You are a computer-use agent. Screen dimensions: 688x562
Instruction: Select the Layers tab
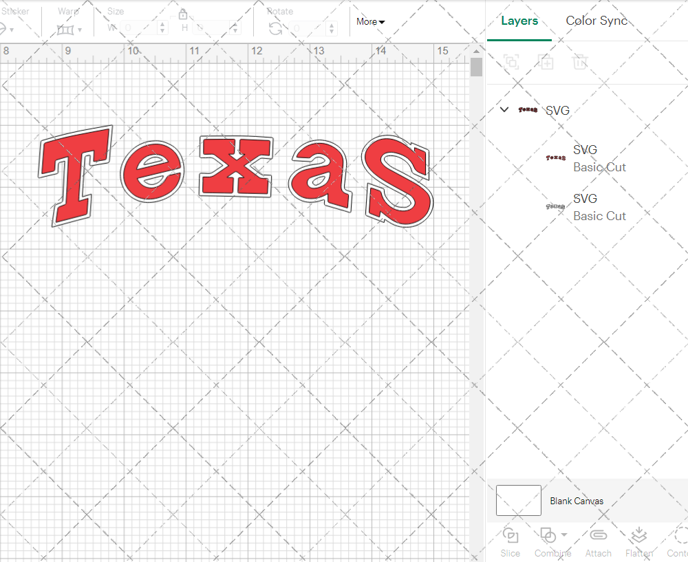[x=519, y=21]
